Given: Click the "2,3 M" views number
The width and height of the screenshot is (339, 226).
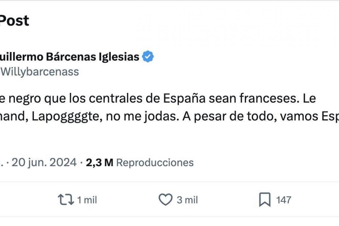Looking at the screenshot, I should coord(99,162).
